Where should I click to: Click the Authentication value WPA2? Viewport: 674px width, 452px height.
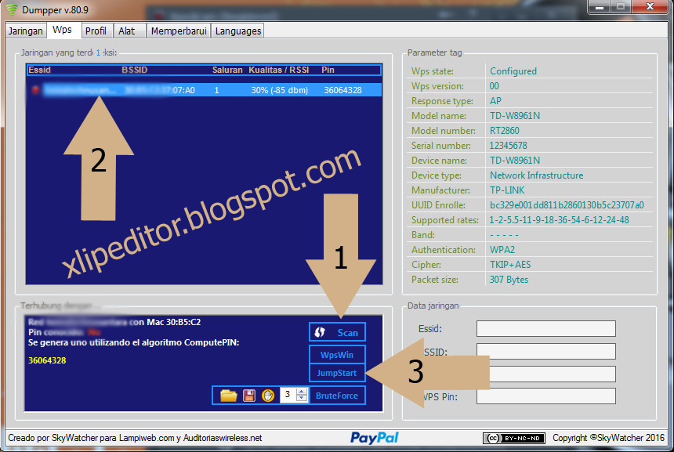click(502, 250)
